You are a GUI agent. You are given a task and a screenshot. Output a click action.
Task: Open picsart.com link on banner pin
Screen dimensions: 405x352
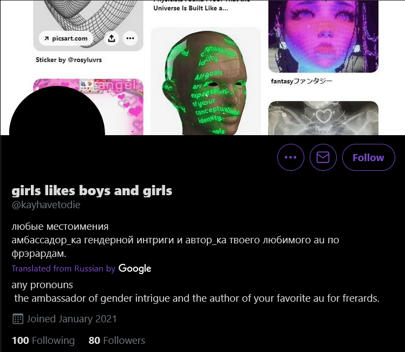[66, 38]
